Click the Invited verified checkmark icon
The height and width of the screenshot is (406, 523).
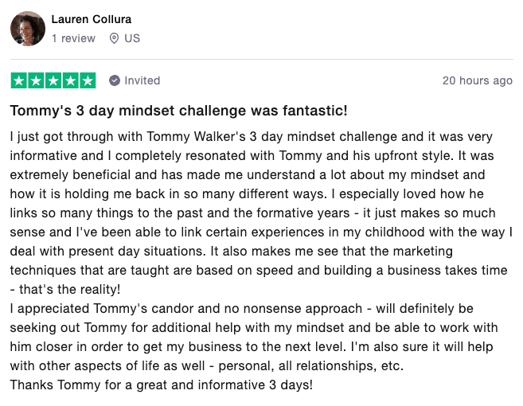tap(115, 80)
